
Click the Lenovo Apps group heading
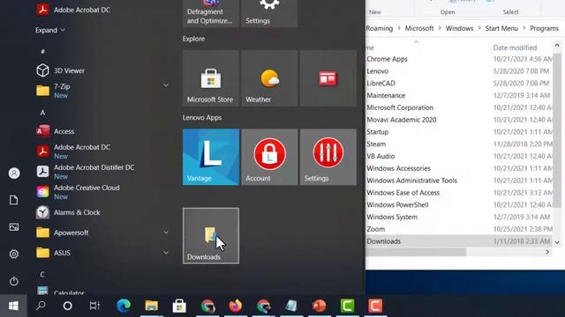202,117
